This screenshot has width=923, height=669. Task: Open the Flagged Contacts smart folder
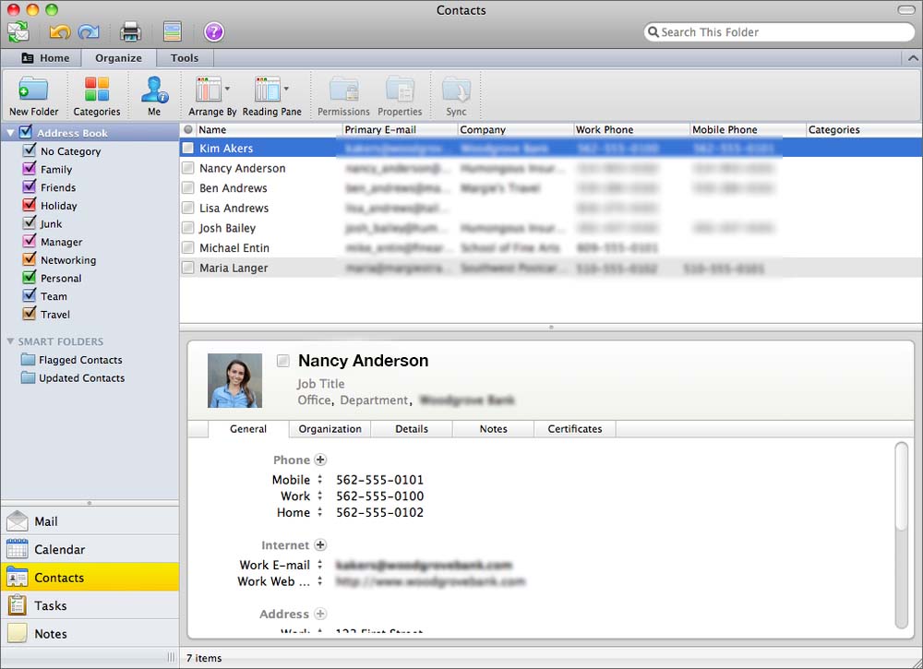point(72,360)
